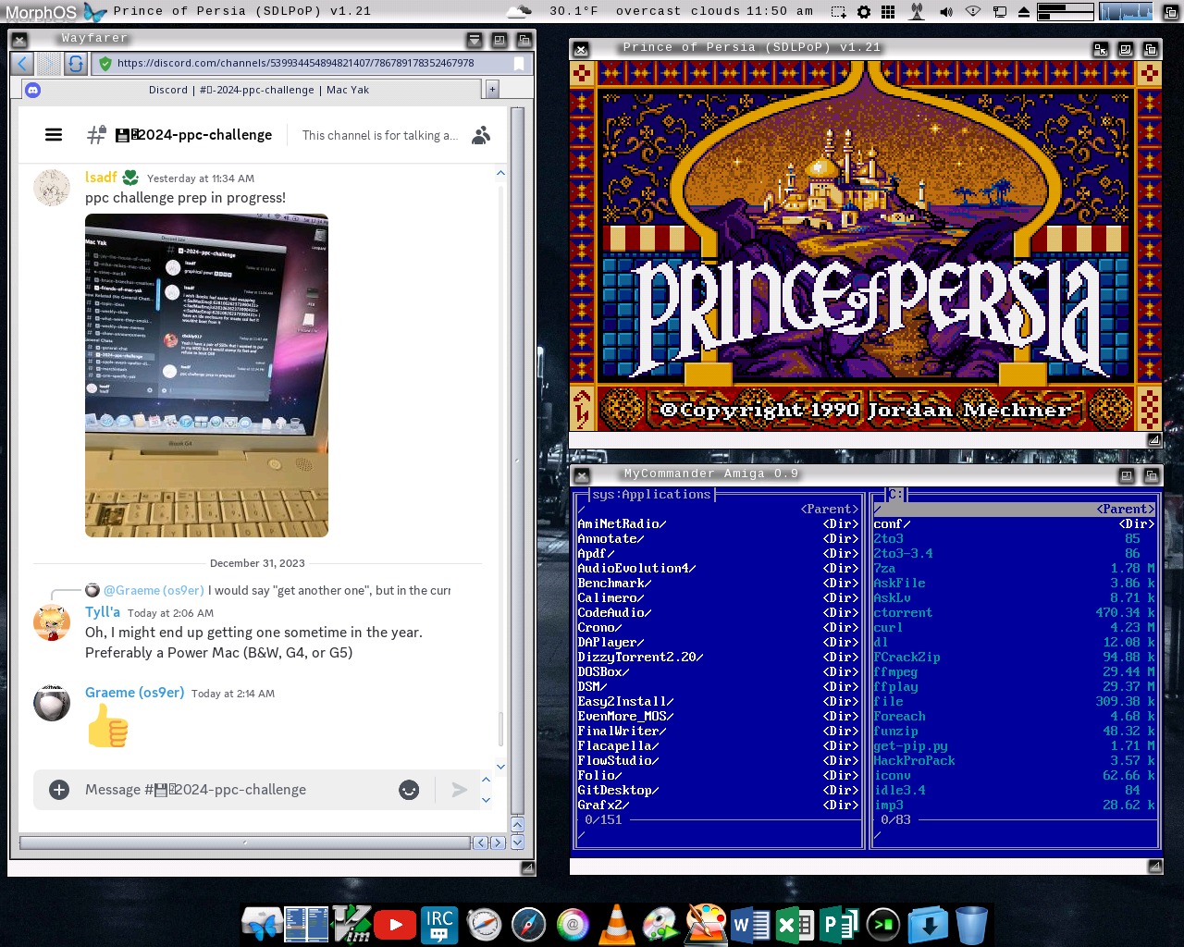Click the Tyll'a username

[103, 612]
